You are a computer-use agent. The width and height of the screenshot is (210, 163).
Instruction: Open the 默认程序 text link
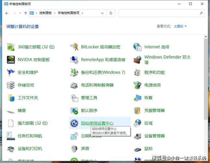click(x=89, y=111)
